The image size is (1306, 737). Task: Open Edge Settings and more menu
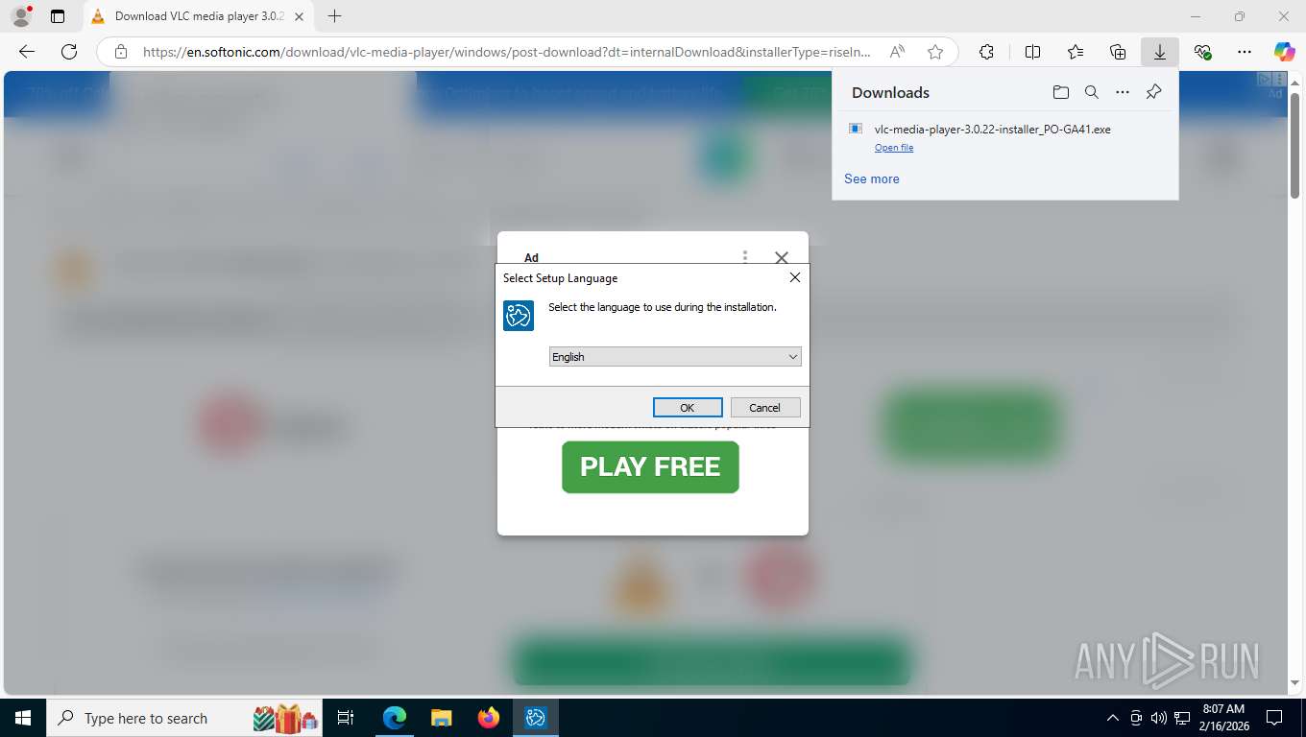1245,52
